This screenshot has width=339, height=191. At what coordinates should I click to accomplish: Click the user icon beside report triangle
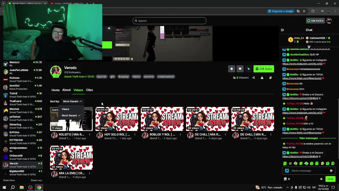pyautogui.click(x=270, y=78)
